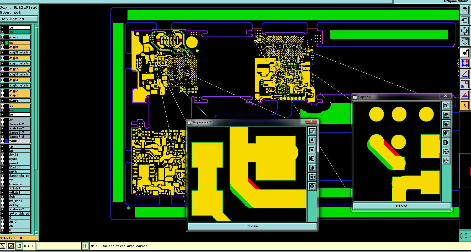Toggle the checkbox for layer 'sig2t'
Screen dimensions: 471x252
click(2, 47)
